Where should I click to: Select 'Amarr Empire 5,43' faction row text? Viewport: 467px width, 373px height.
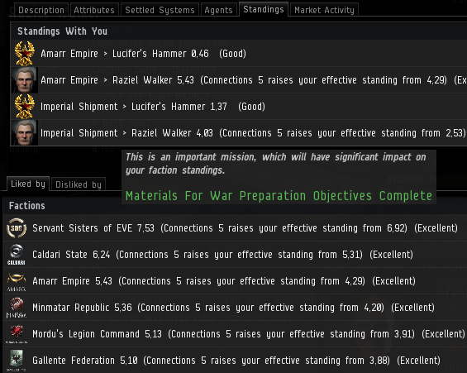pos(224,281)
